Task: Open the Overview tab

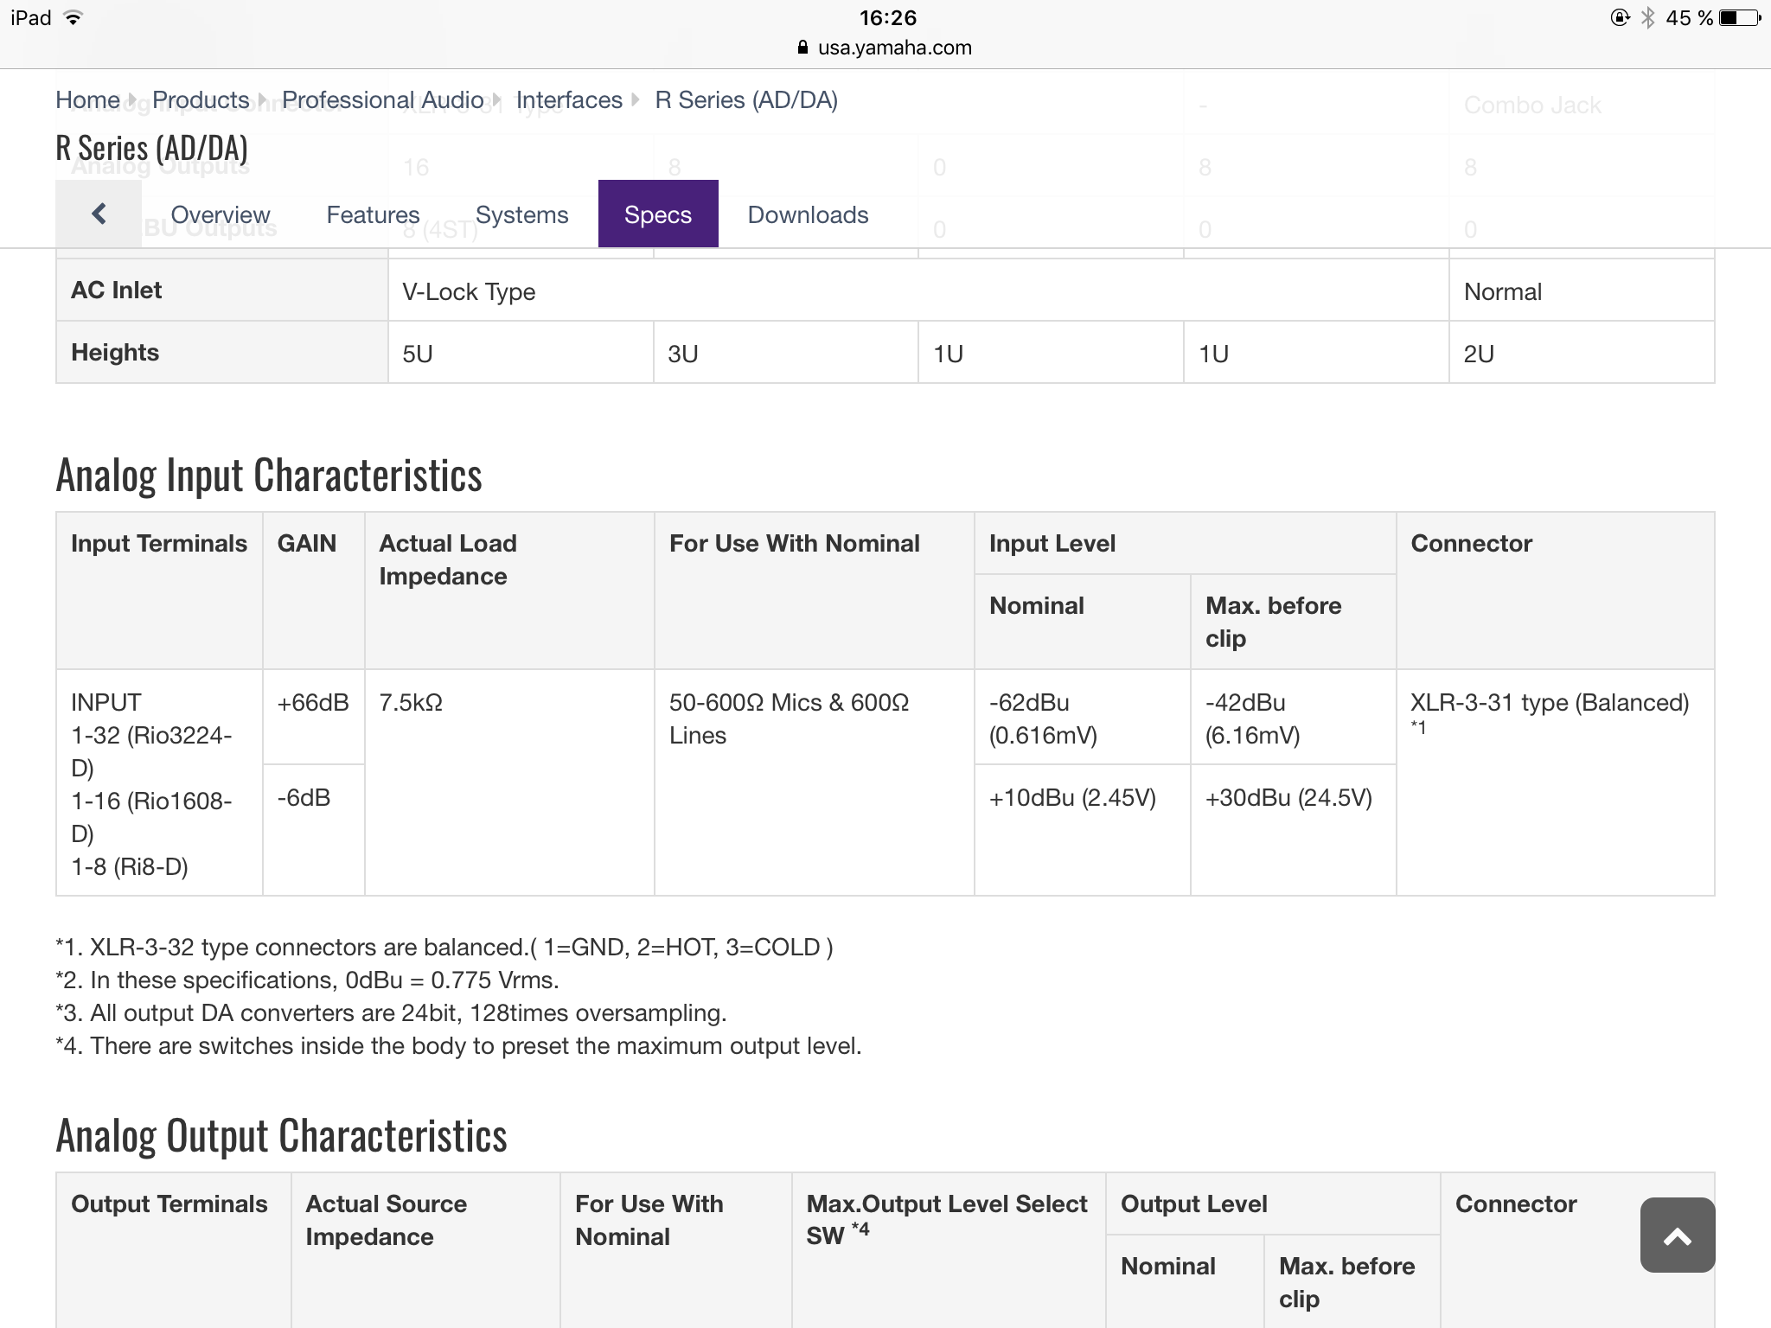Action: click(220, 214)
